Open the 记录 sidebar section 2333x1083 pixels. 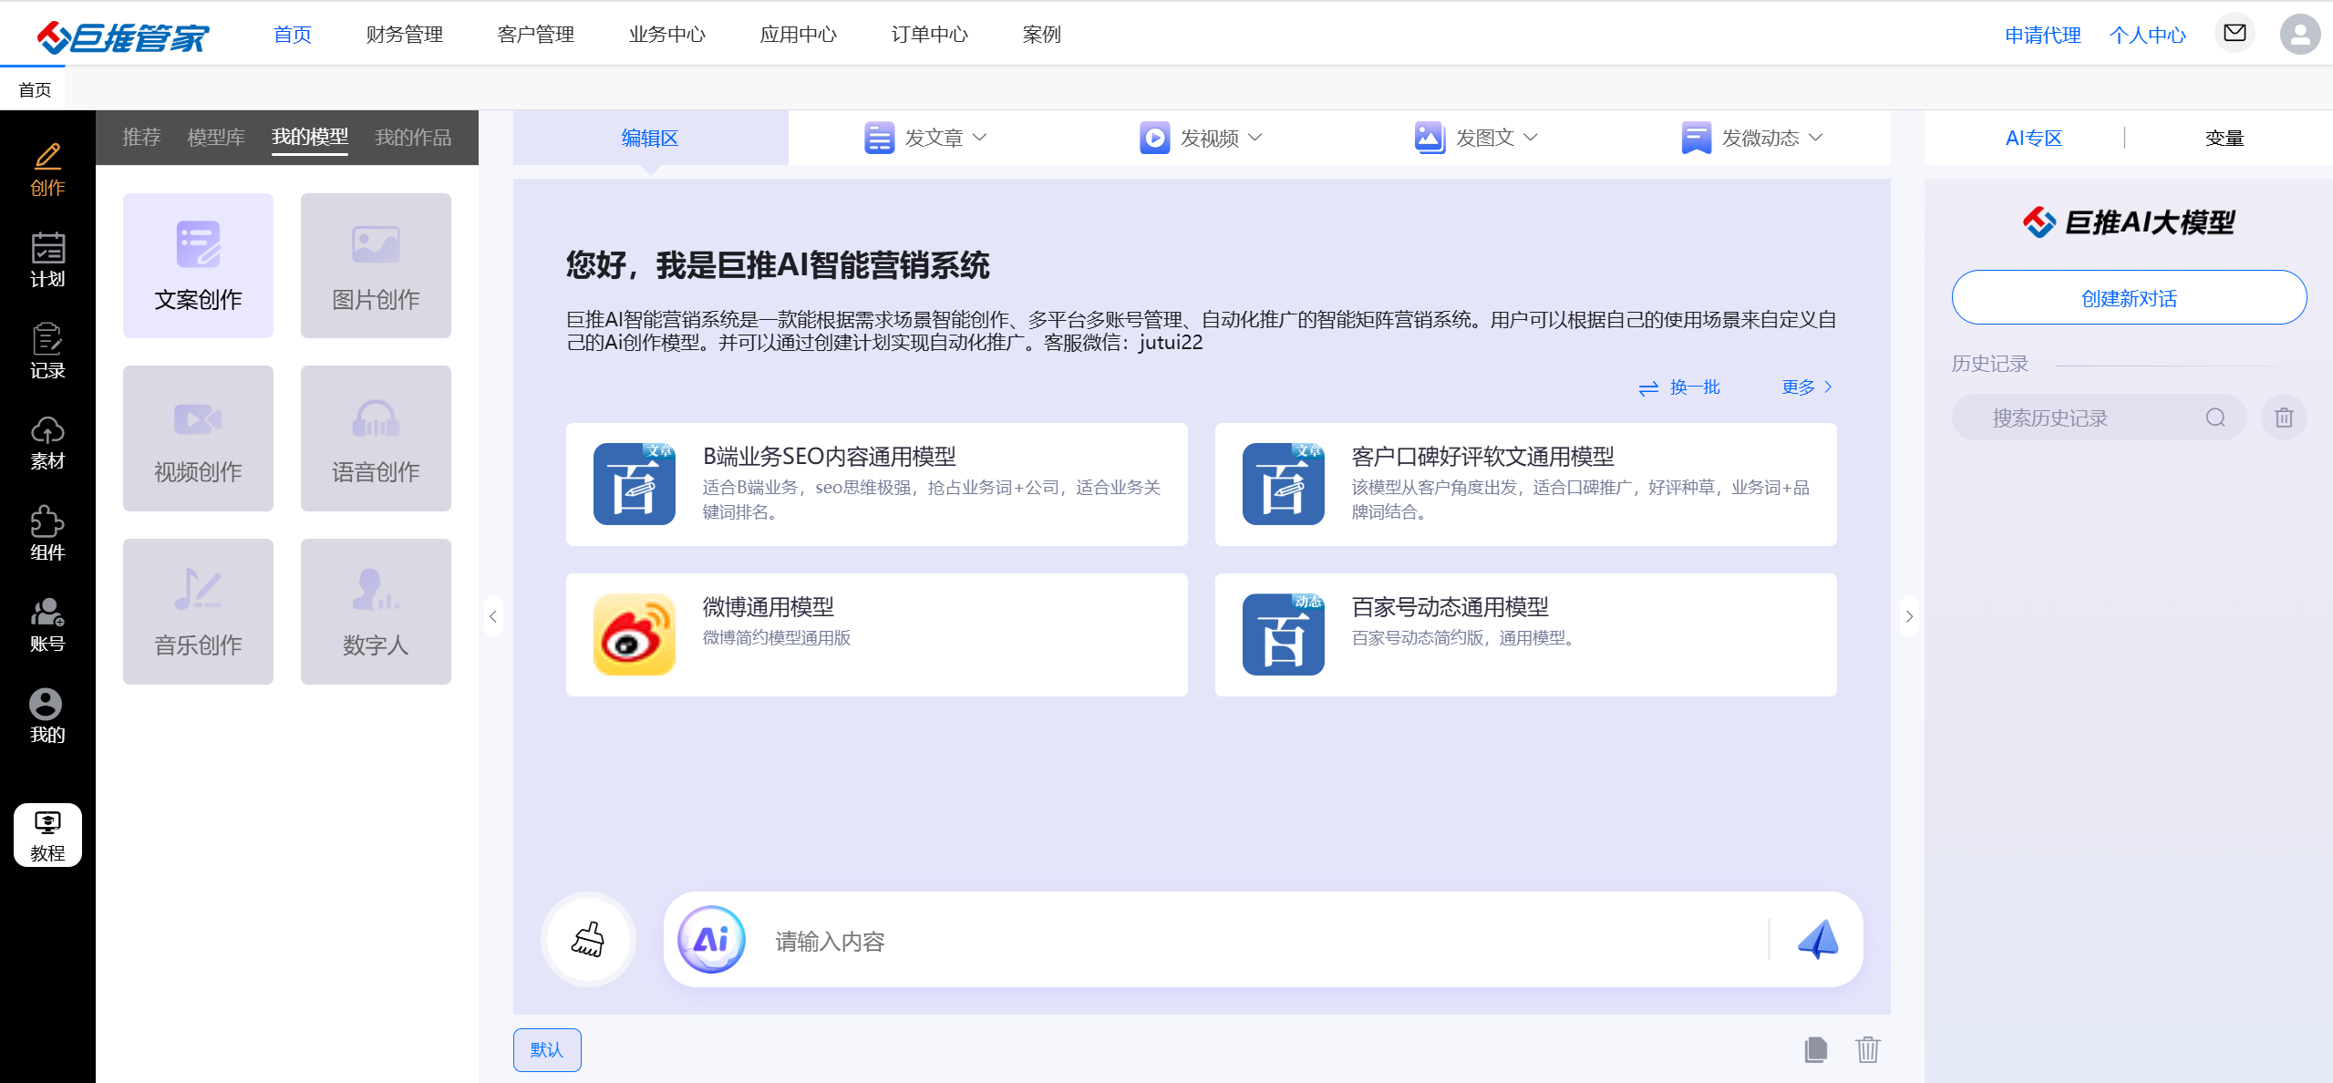[x=47, y=352]
